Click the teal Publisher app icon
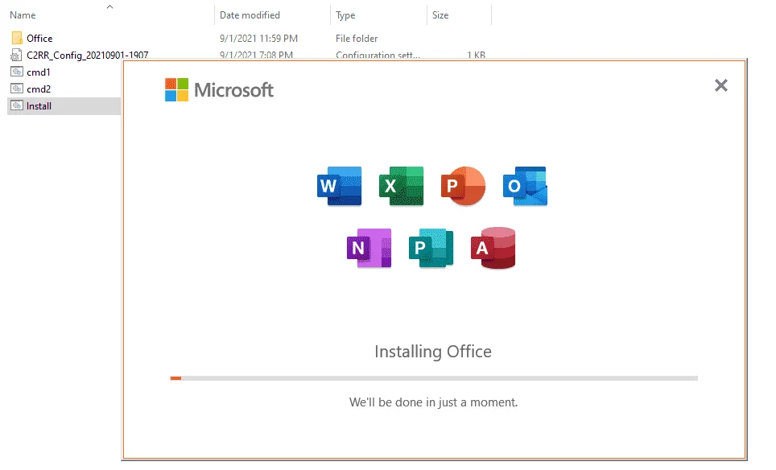Screen dimensions: 776x470 point(431,248)
